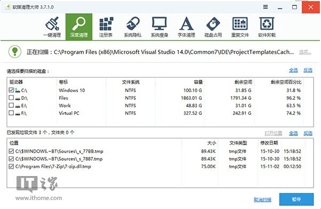Sort by the 驱动器 column header
This screenshot has height=209, width=321.
(x=16, y=82)
